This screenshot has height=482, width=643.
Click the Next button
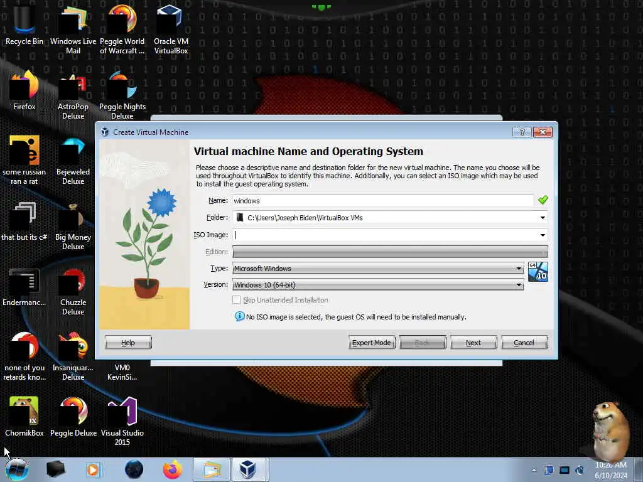click(x=473, y=343)
